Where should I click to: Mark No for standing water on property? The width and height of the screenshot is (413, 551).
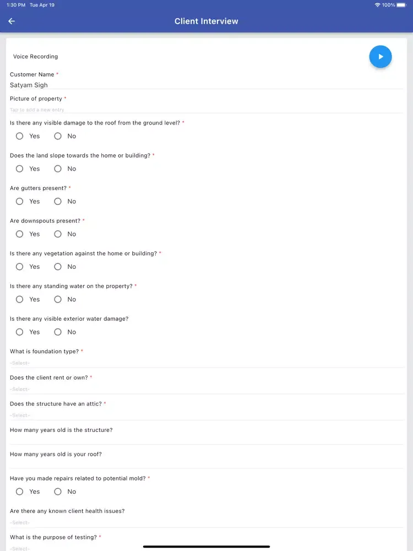58,299
